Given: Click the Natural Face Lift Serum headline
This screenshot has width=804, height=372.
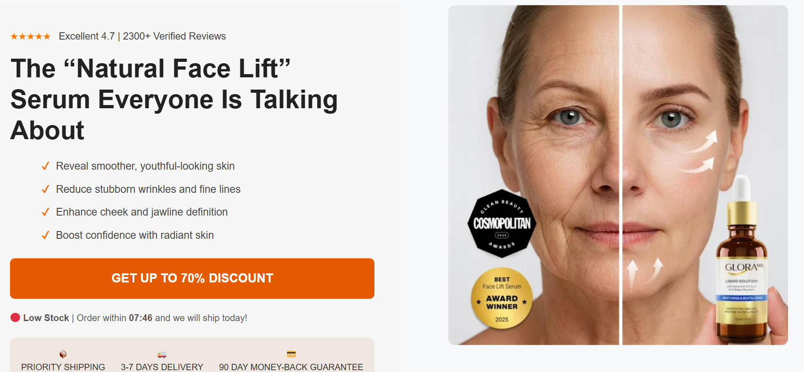Looking at the screenshot, I should click(x=174, y=99).
